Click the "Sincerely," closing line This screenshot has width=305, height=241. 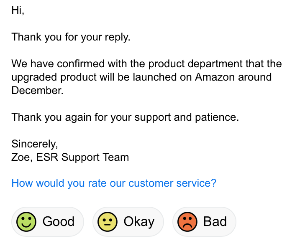35,144
